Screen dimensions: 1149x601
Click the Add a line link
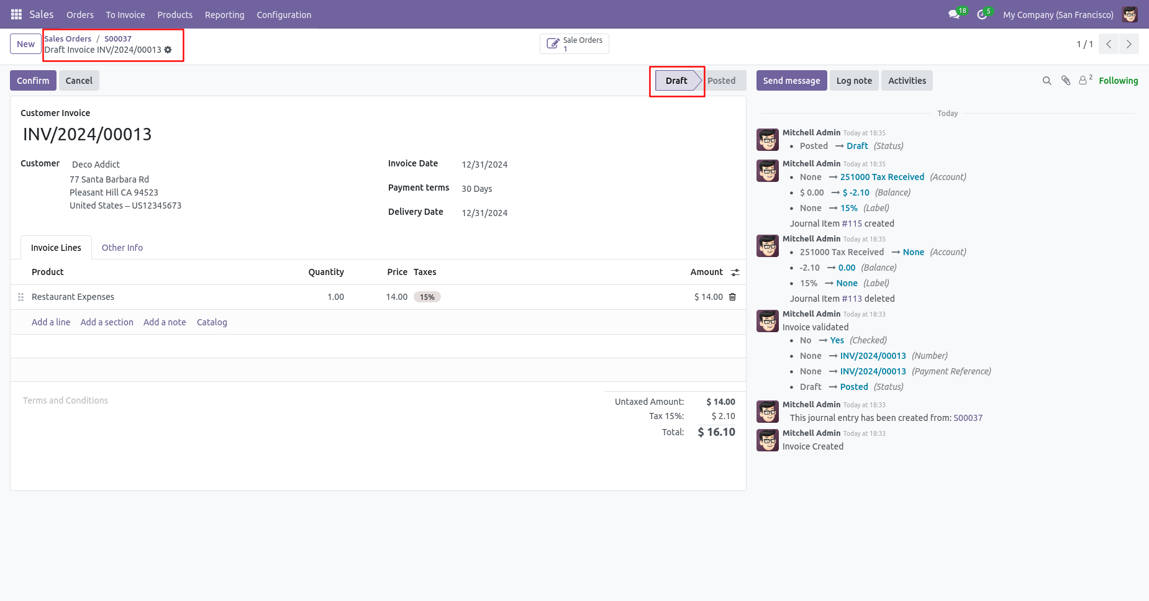point(51,322)
